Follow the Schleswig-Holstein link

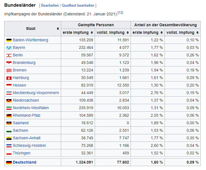coord(29,146)
